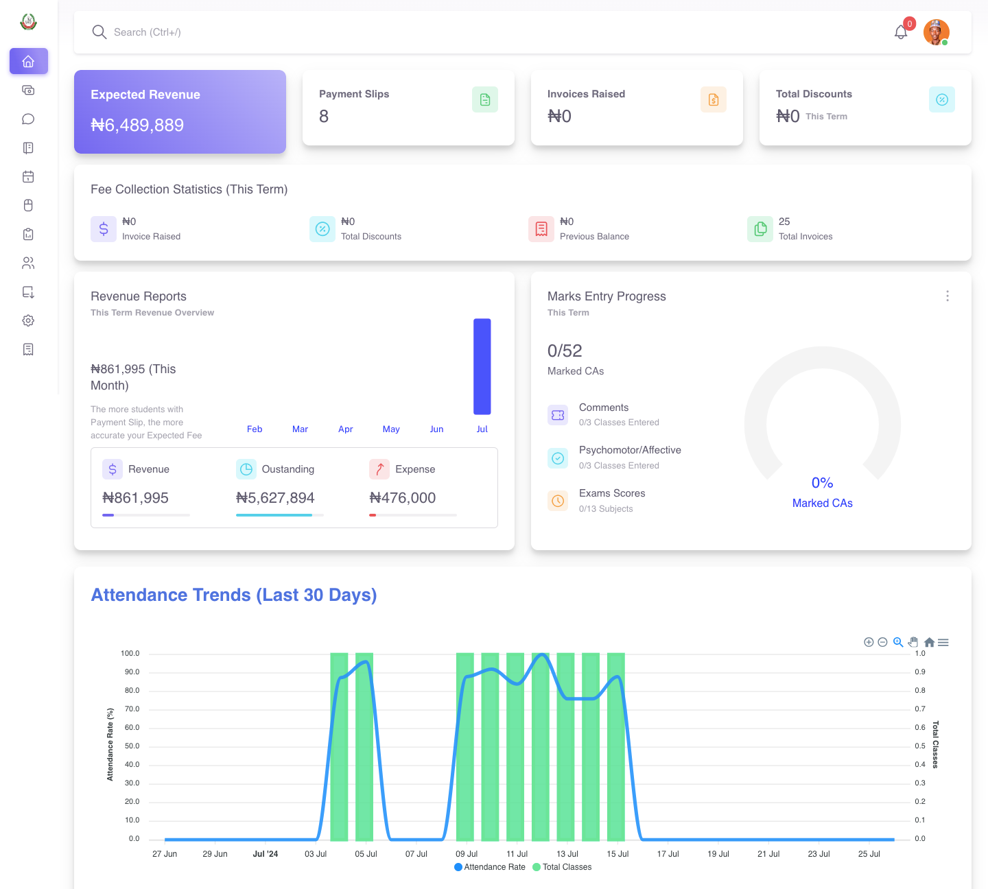Click the 0/52 Marked CAs value

(565, 351)
